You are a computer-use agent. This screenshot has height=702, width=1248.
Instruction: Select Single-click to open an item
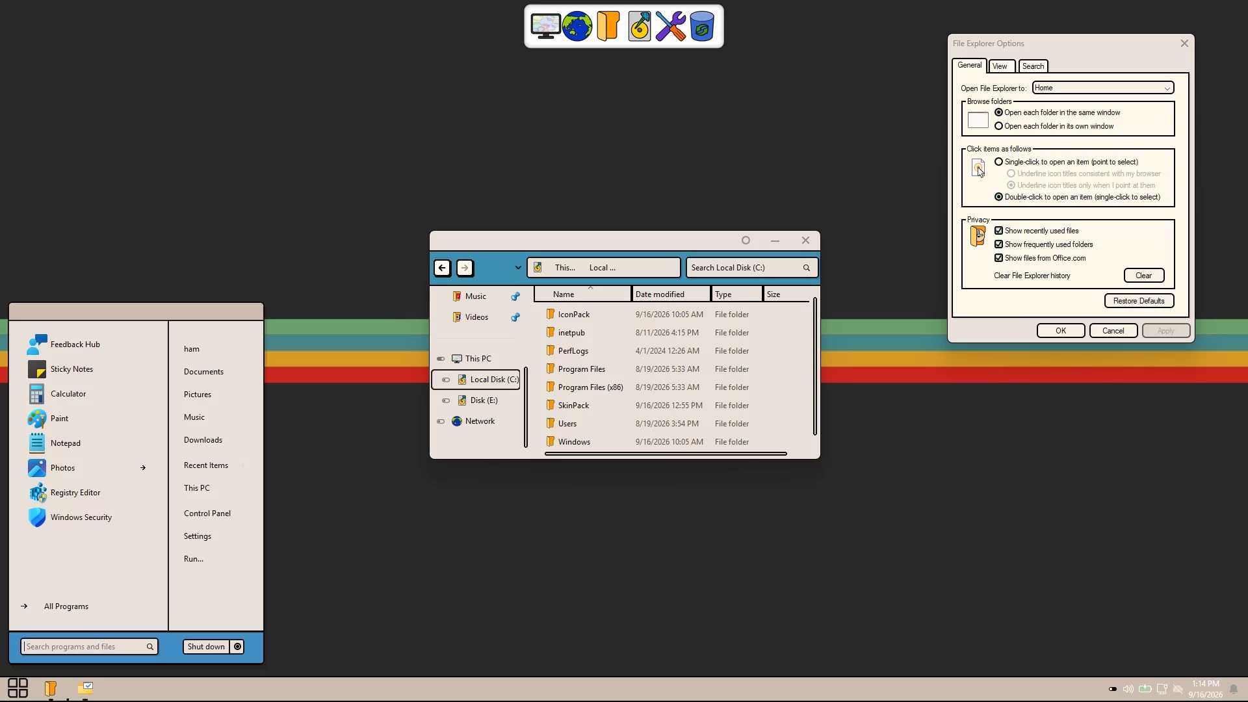point(998,162)
